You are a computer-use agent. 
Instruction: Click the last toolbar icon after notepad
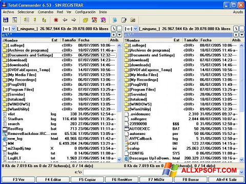pos(133,20)
